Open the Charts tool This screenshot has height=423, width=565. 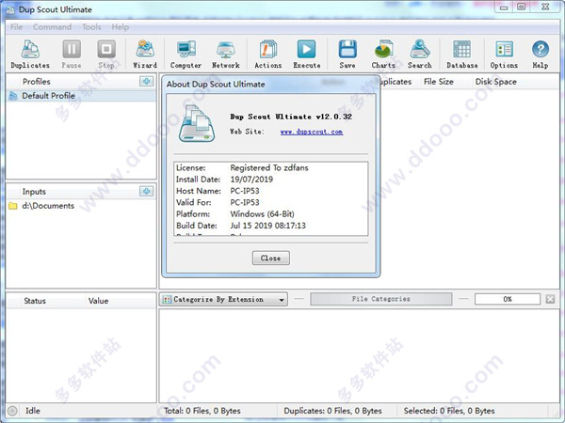[x=383, y=55]
